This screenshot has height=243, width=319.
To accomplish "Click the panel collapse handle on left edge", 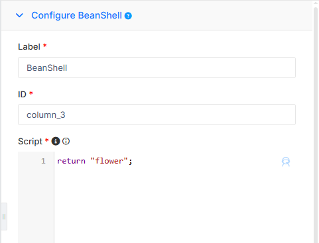I will [4, 217].
